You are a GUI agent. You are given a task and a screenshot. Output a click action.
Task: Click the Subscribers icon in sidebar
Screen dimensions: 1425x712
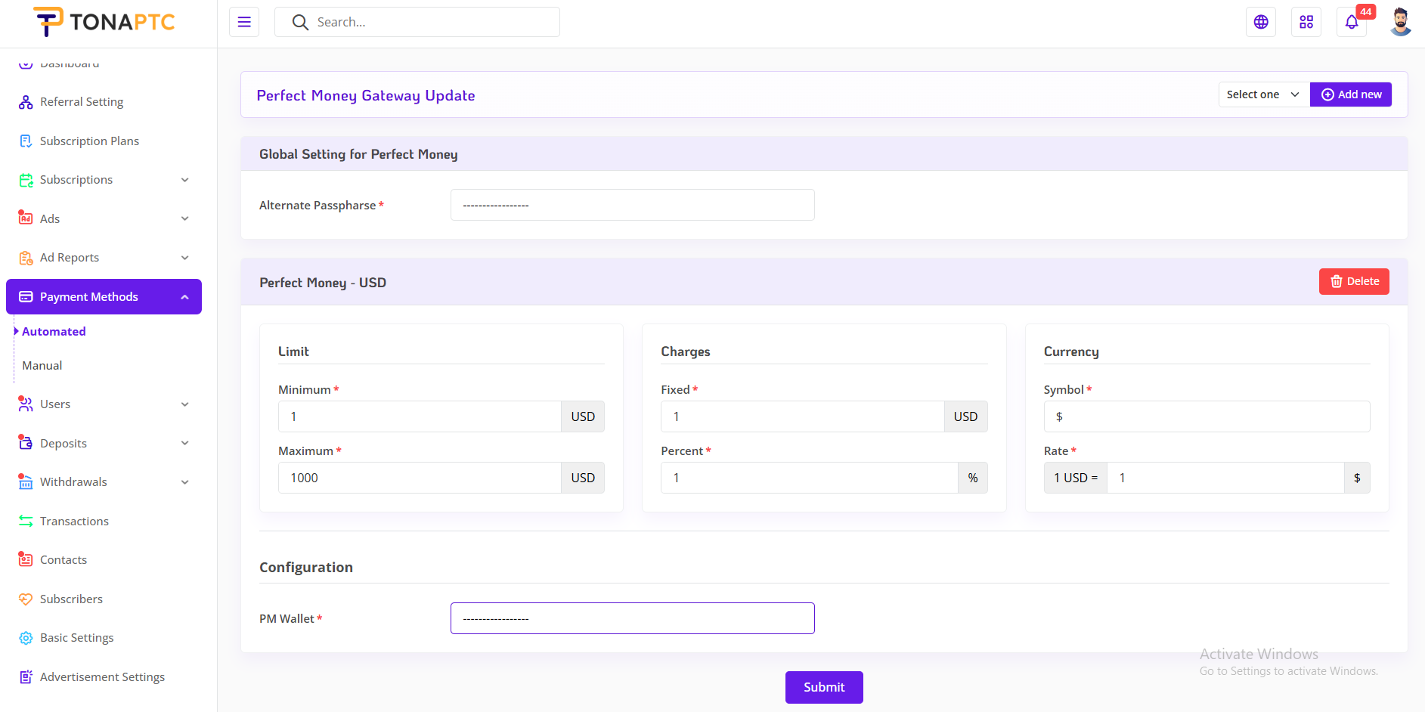26,599
